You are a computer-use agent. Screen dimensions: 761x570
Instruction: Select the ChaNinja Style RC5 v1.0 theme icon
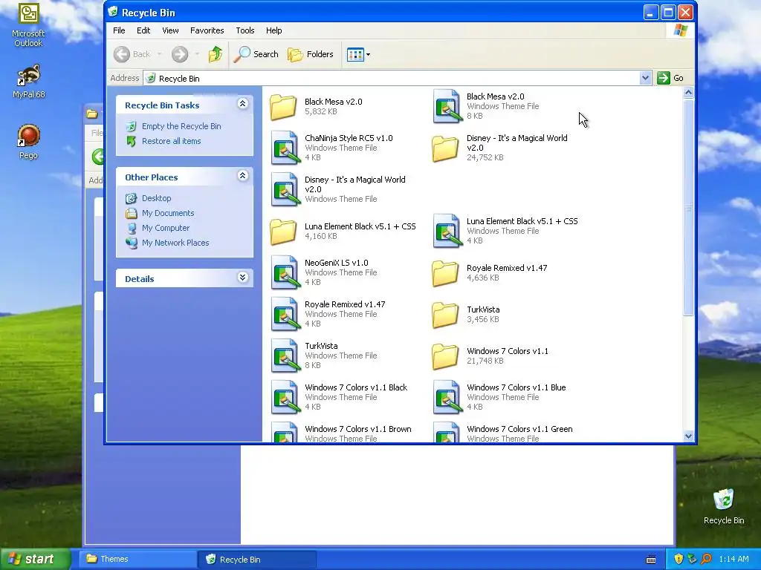click(x=285, y=148)
